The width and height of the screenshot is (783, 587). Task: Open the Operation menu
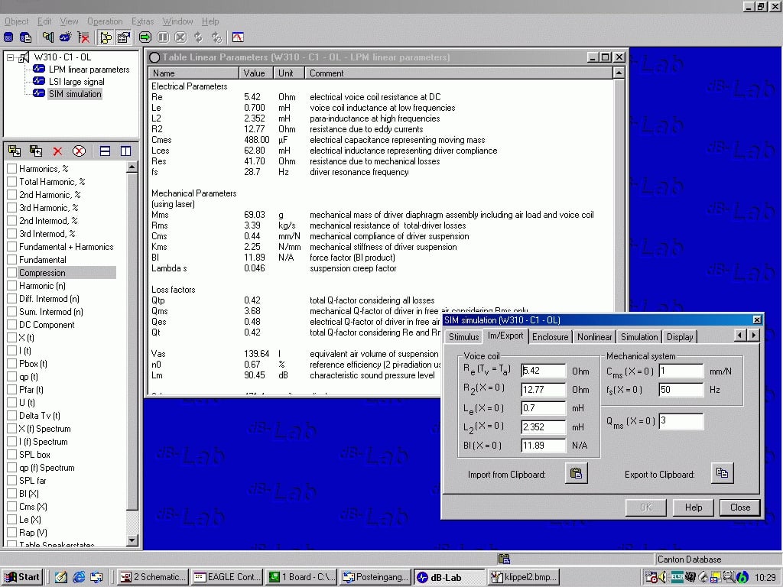pos(105,21)
